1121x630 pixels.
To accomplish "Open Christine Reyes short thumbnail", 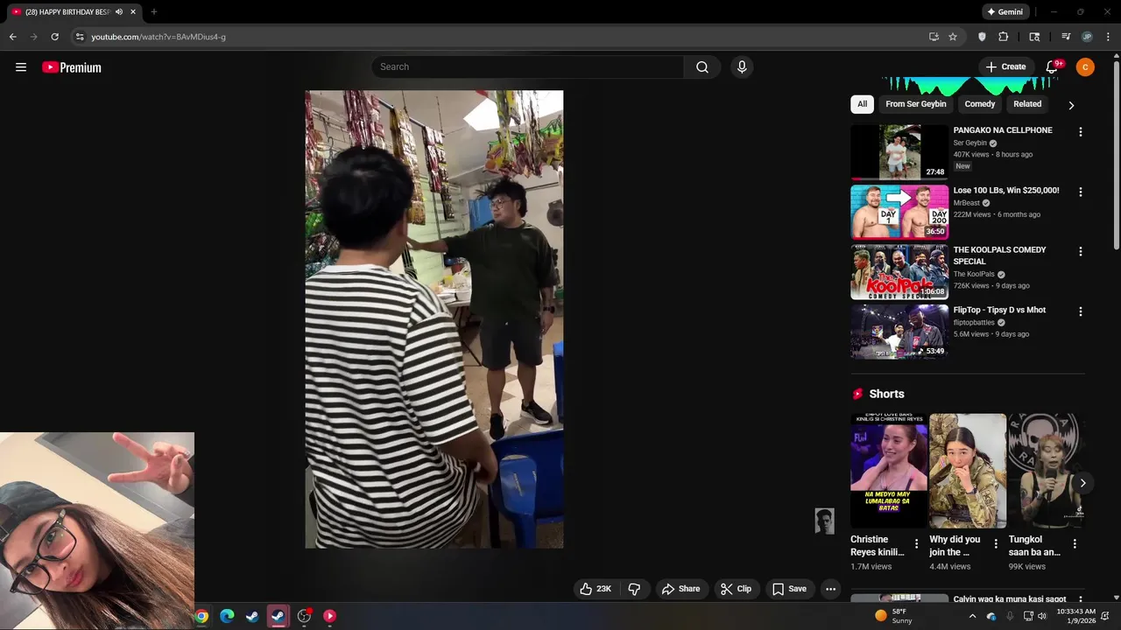I will [x=889, y=471].
